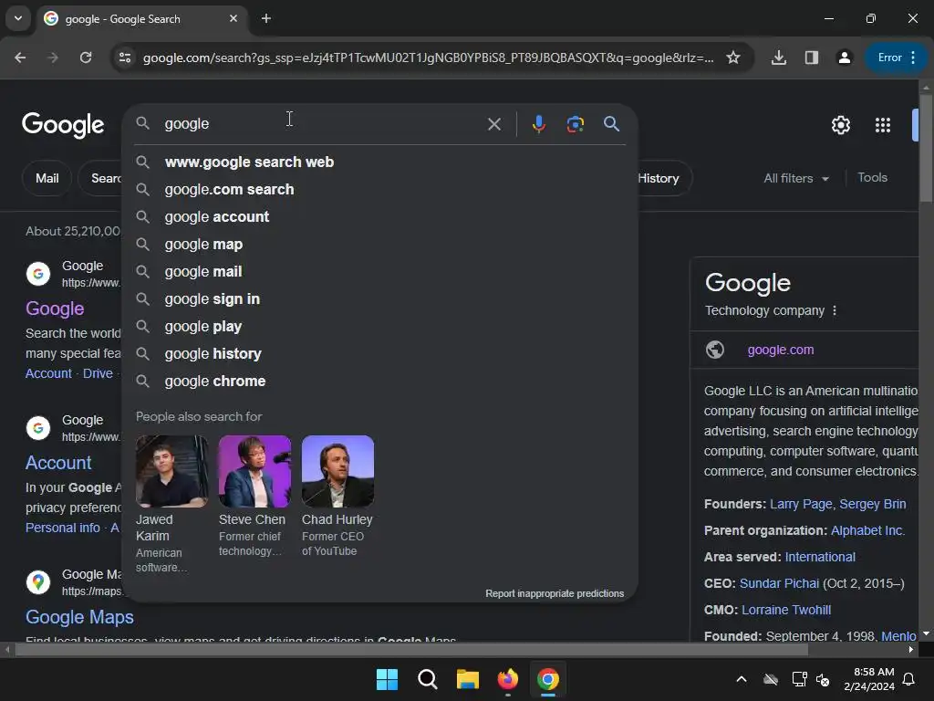Select suggestion 'google.com search'
The height and width of the screenshot is (701, 934).
coord(380,190)
